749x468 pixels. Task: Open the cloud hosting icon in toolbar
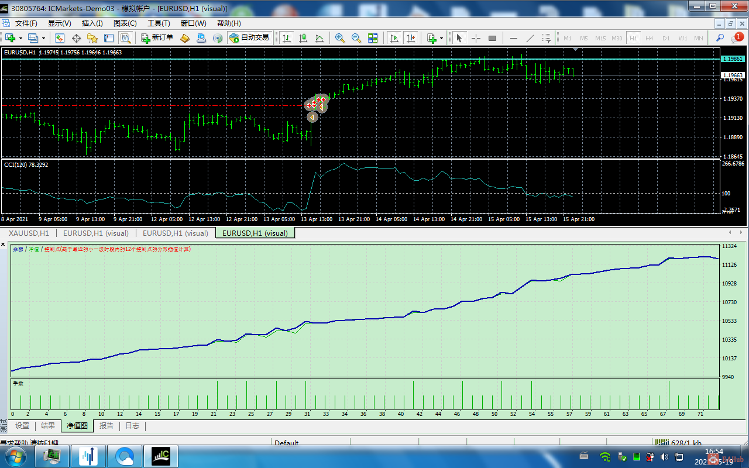pos(201,38)
